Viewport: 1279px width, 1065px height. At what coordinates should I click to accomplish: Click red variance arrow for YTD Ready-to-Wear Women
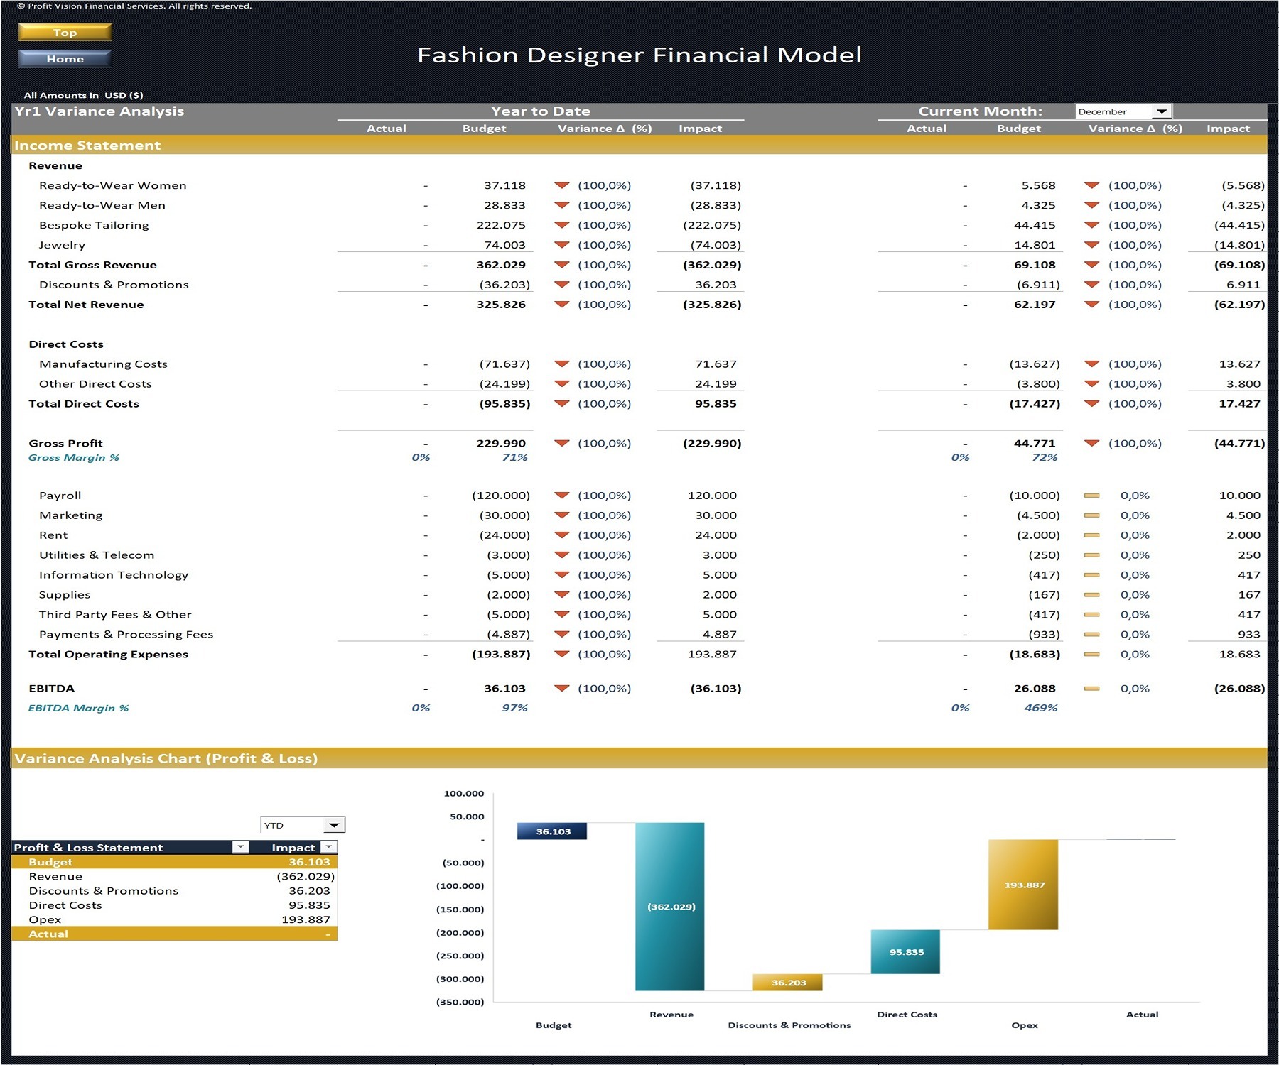click(562, 185)
